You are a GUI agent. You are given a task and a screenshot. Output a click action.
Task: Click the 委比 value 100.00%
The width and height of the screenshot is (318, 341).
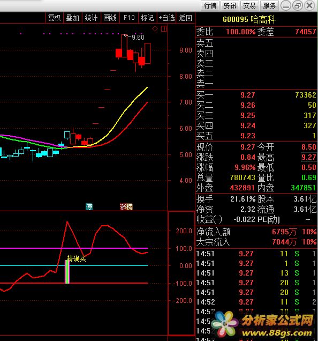[241, 32]
